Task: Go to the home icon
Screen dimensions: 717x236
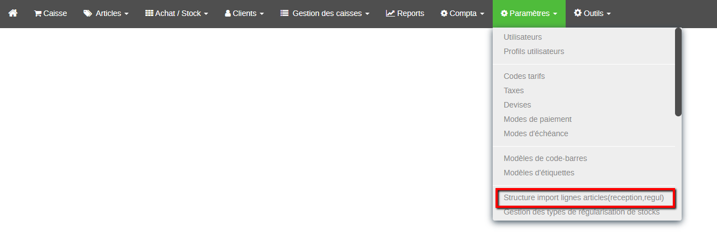Action: tap(13, 13)
